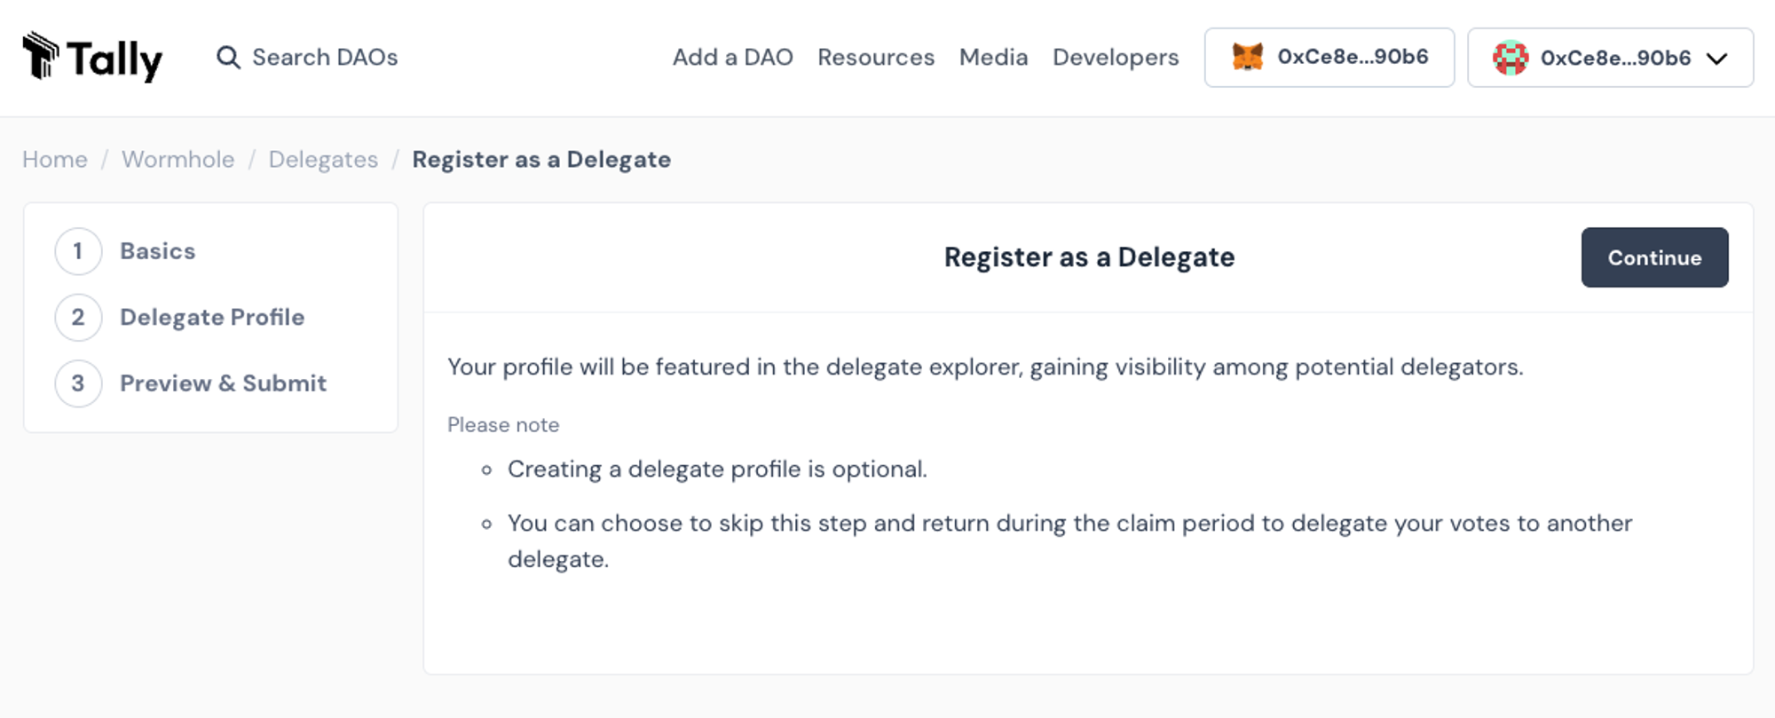Go to the Media page
Viewport: 1775px width, 718px height.
click(x=993, y=58)
